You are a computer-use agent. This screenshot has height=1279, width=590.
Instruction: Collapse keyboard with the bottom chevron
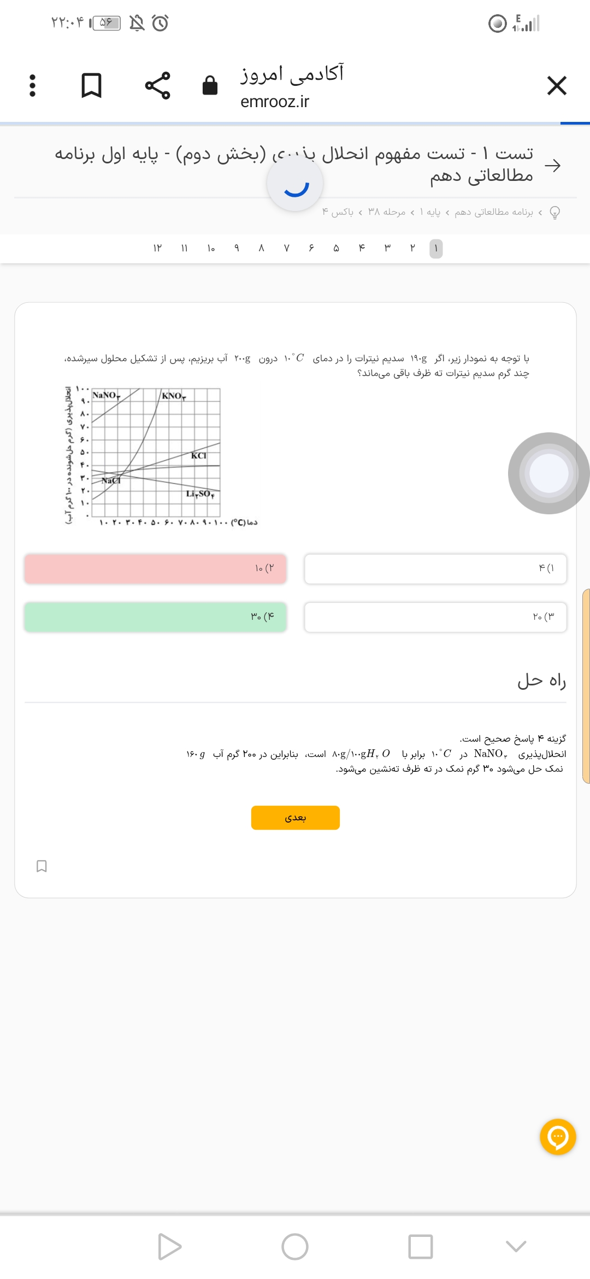[516, 1246]
